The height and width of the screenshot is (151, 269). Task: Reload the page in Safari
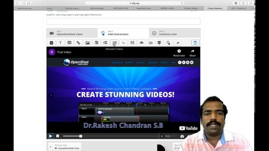(x=182, y=3)
